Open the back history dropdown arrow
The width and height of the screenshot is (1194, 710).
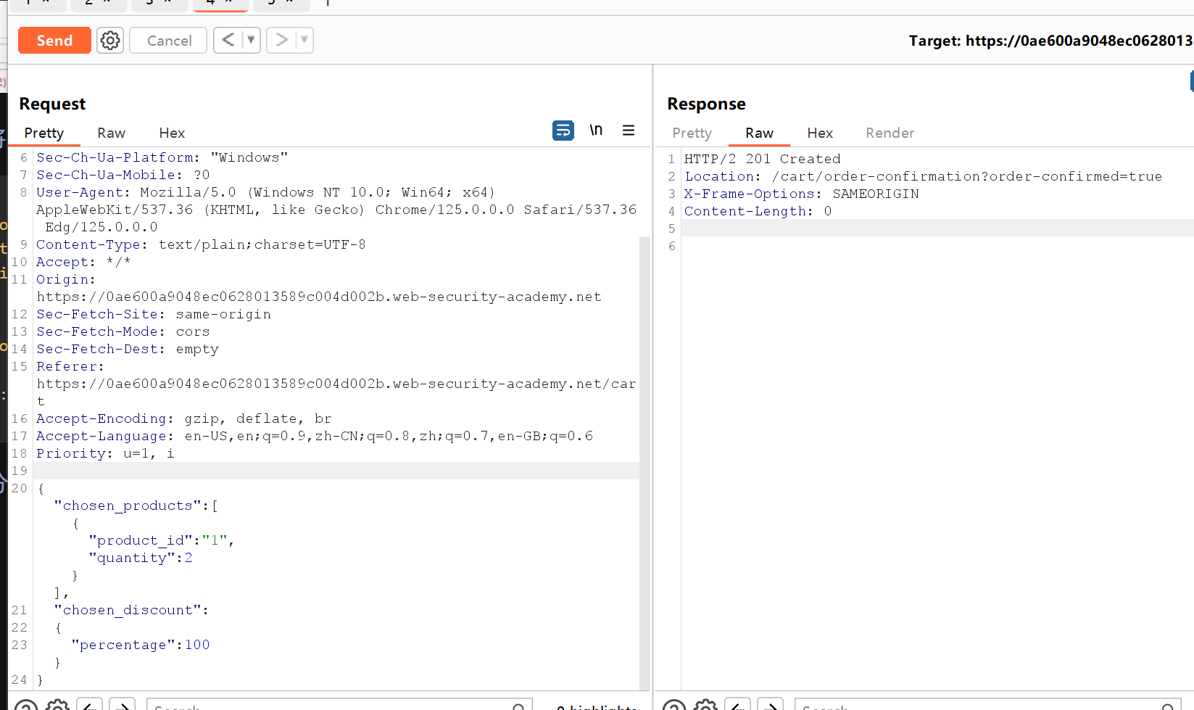pos(251,40)
